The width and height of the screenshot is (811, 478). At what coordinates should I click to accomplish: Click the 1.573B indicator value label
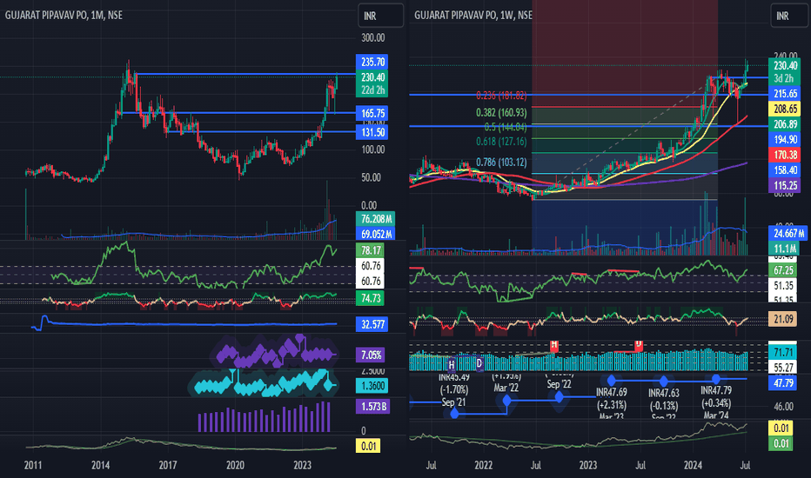[372, 406]
